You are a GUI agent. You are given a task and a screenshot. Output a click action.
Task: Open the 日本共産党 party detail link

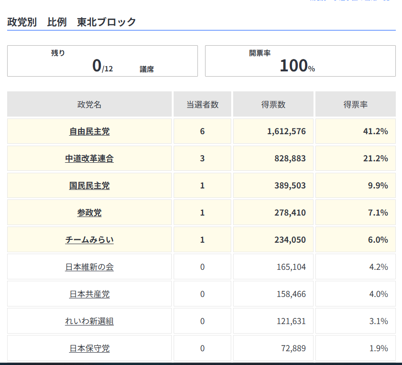(88, 294)
